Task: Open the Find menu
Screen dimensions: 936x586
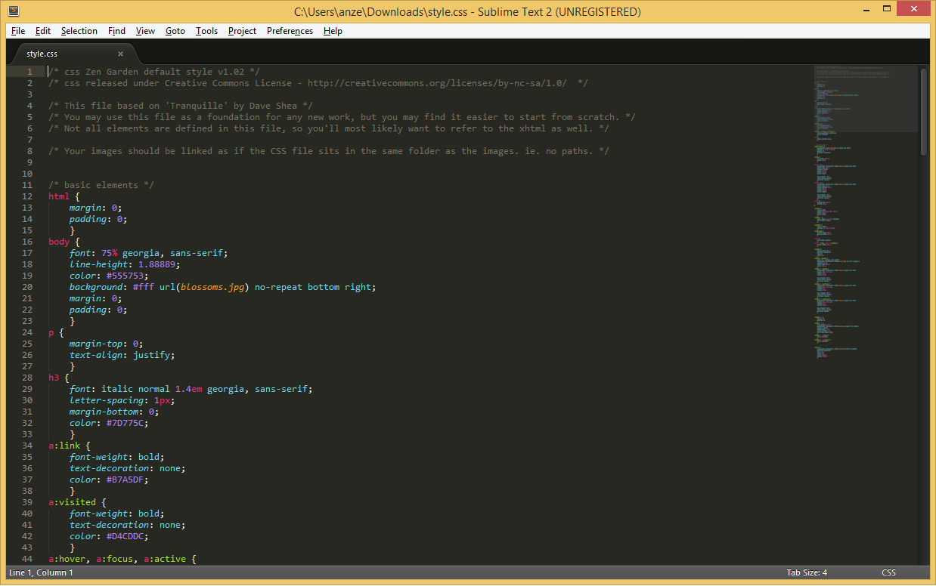Action: [116, 31]
